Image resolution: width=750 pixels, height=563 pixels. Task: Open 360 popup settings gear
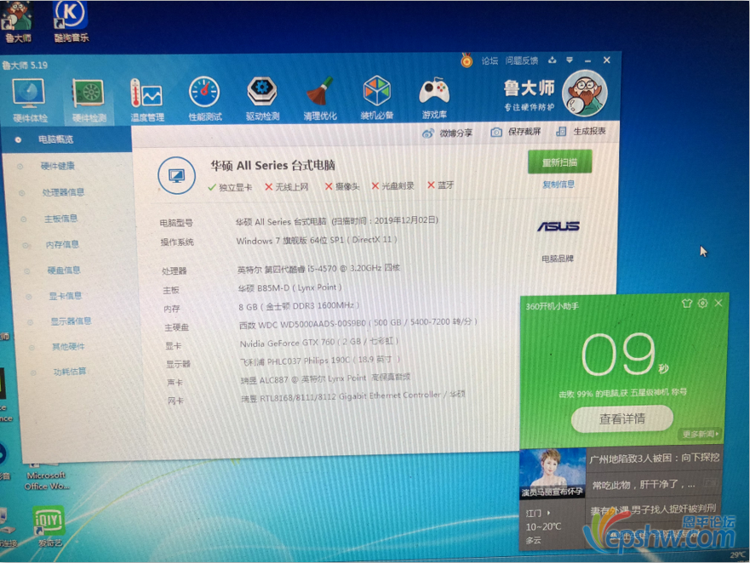(x=702, y=303)
